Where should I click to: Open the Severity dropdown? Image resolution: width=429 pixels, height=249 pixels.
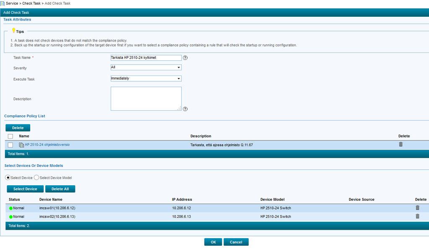[x=146, y=67]
